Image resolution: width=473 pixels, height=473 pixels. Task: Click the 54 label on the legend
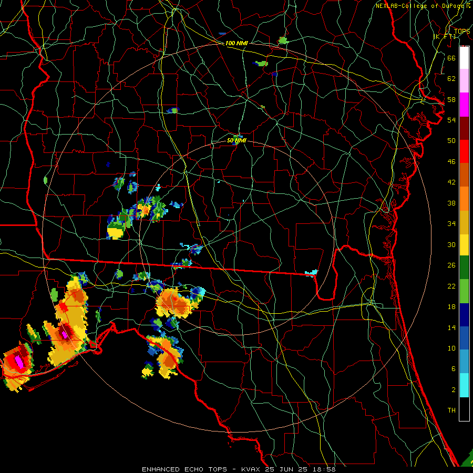(x=451, y=120)
